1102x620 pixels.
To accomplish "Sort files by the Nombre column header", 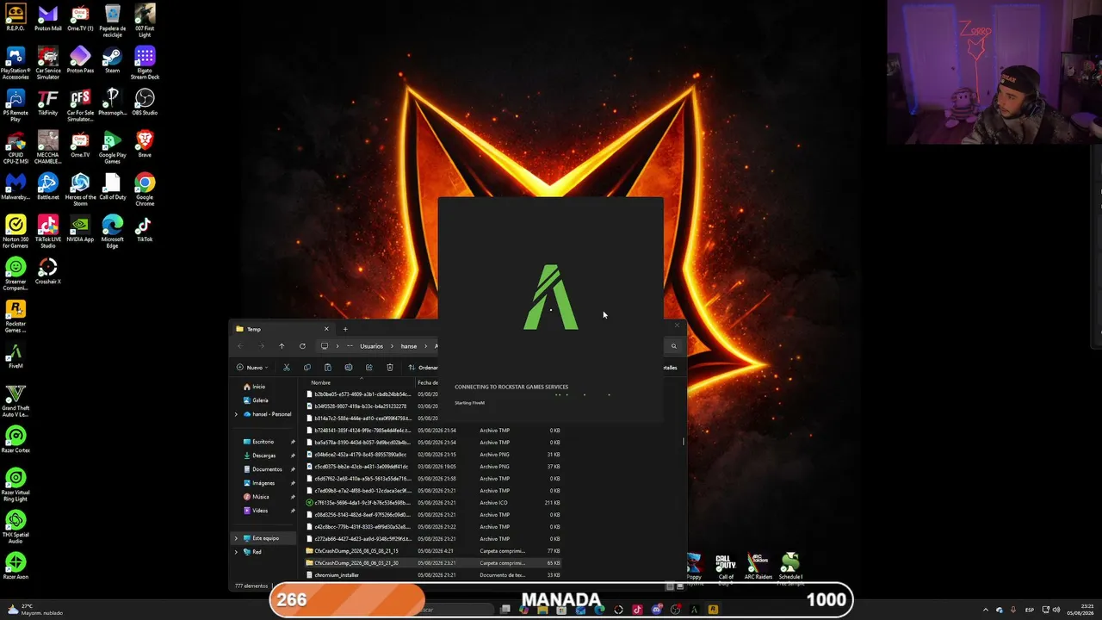I will tap(320, 382).
